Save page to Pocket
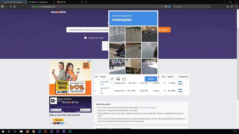The width and height of the screenshot is (239, 134). [166, 7]
